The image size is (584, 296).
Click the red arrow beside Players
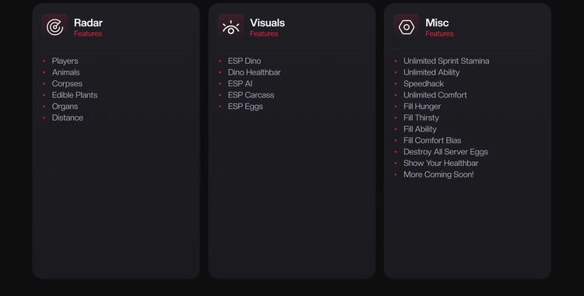pyautogui.click(x=44, y=61)
